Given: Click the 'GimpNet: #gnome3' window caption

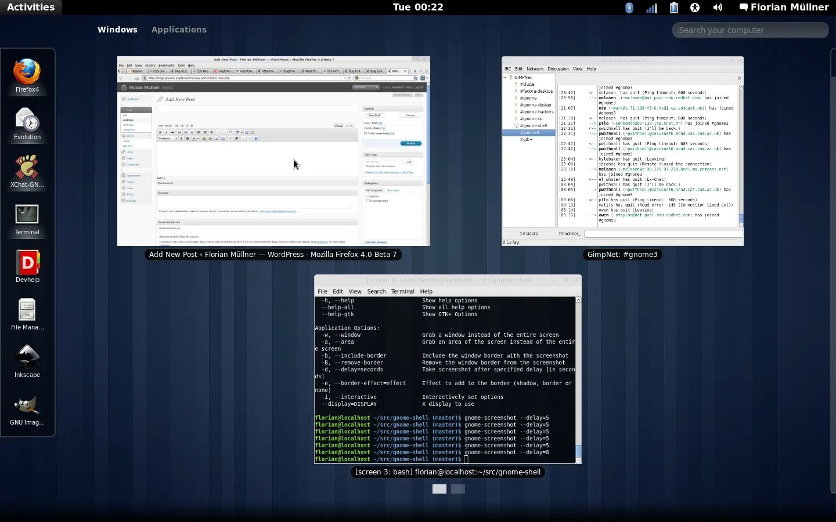Looking at the screenshot, I should tap(622, 254).
